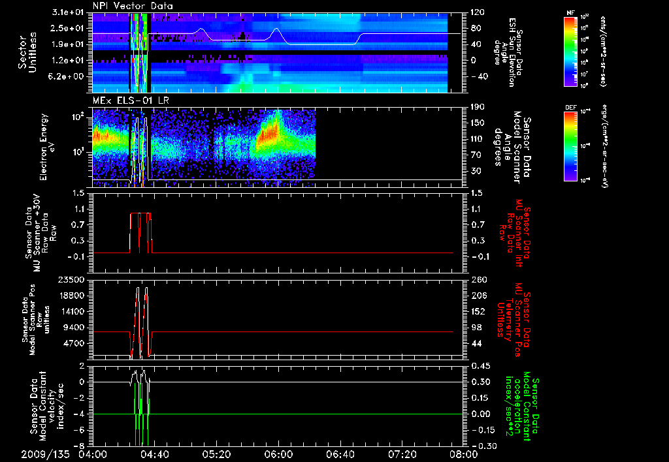This screenshot has height=462, width=669.
Task: Click the 'Sector Unitless' axis label
Action: (x=27, y=52)
